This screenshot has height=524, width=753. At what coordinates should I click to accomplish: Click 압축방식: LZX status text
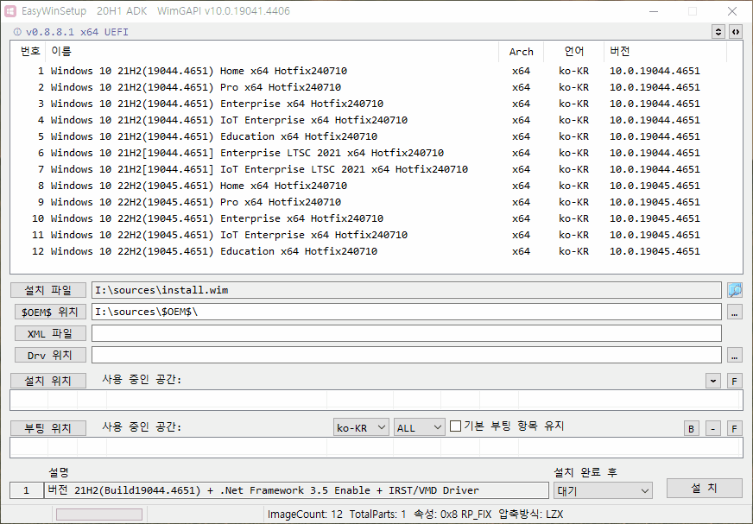pyautogui.click(x=531, y=515)
